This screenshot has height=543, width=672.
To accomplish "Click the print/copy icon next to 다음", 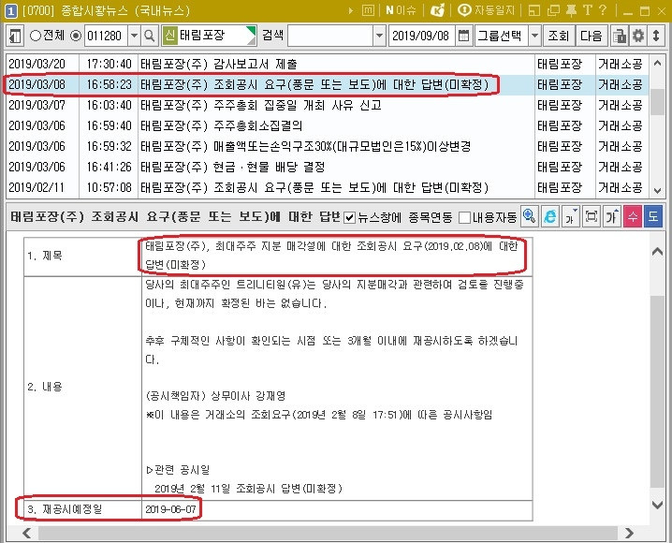I will pyautogui.click(x=620, y=36).
